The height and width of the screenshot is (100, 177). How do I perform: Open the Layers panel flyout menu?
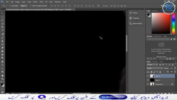pos(175,62)
